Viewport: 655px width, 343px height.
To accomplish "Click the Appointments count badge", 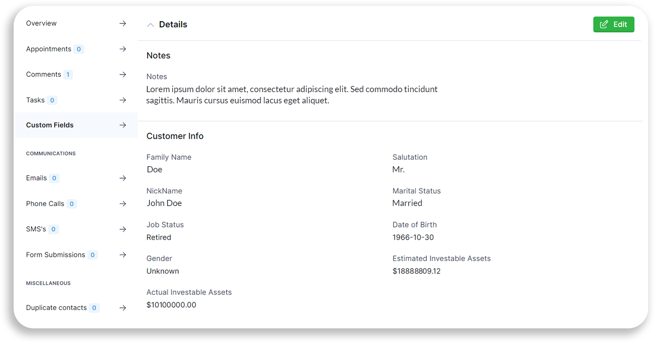I will click(79, 49).
